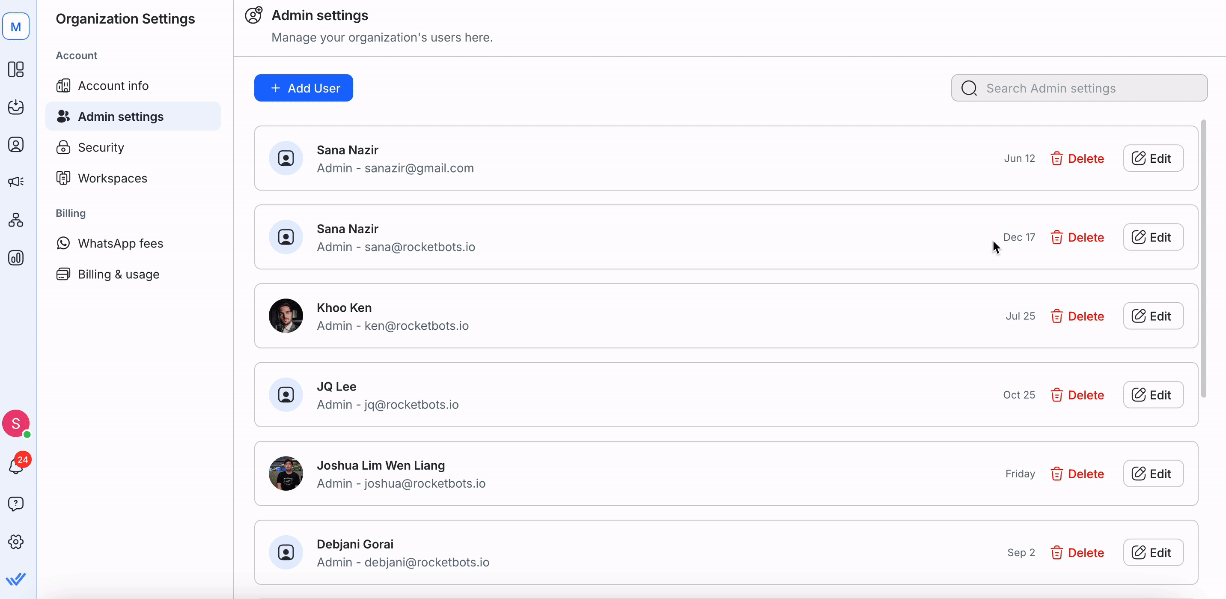Image resolution: width=1226 pixels, height=599 pixels.
Task: Open WhatsApp fees billing page
Action: pos(120,244)
